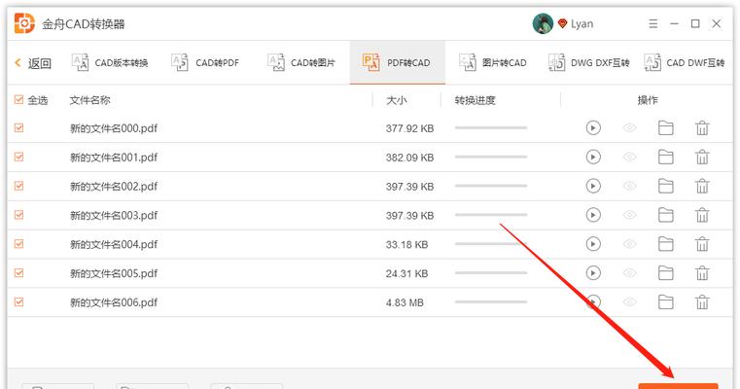
Task: Switch to the 图片转CAD tab
Action: click(493, 62)
